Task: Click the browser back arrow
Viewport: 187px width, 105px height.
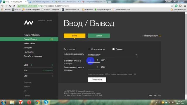Action: pyautogui.click(x=2, y=6)
